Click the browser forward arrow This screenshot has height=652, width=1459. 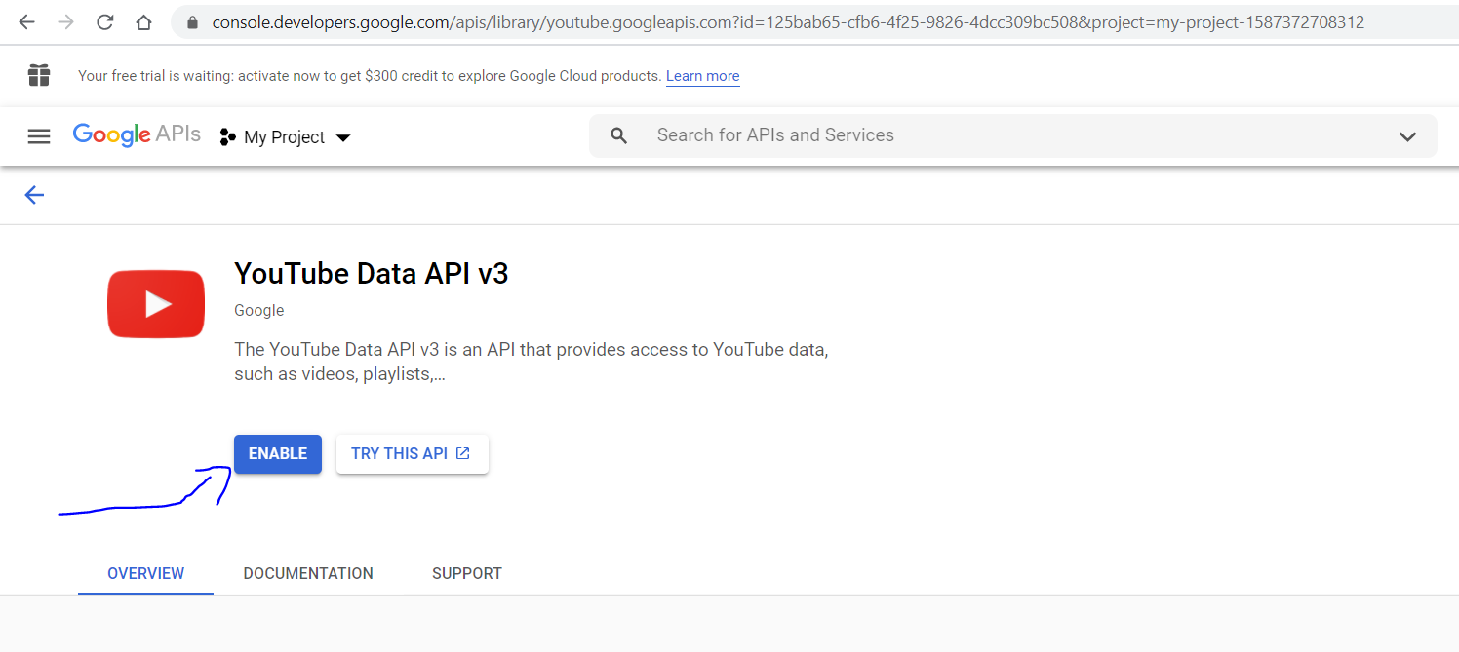[65, 21]
